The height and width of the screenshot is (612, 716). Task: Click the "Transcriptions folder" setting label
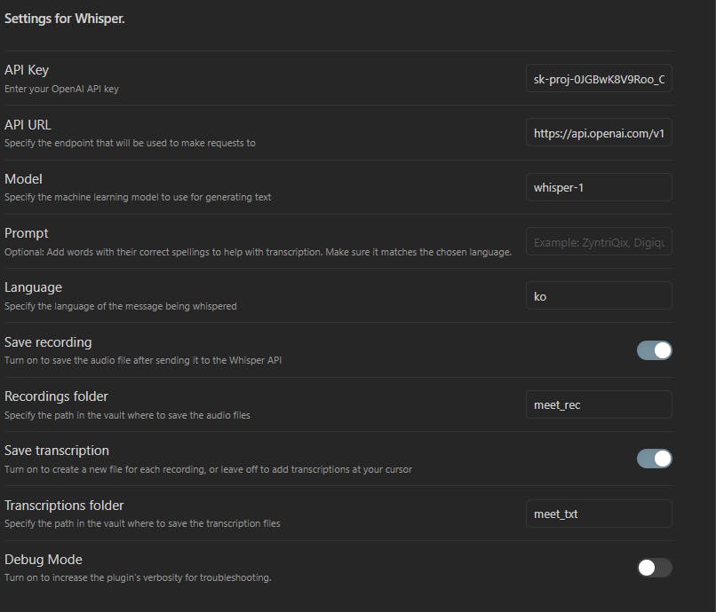pyautogui.click(x=64, y=506)
